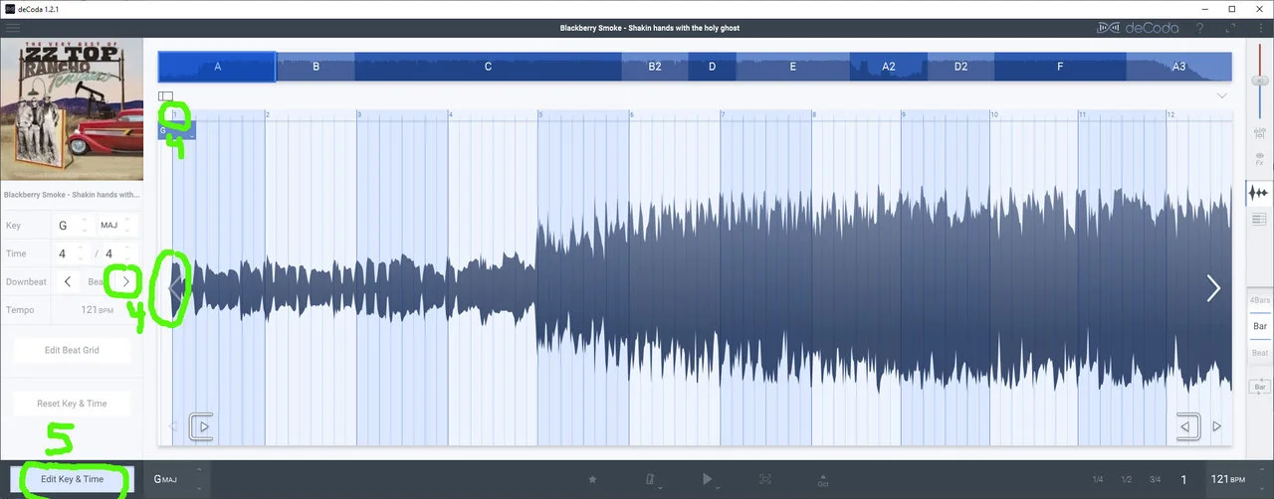The width and height of the screenshot is (1274, 499).
Task: Open the FX eye panel
Action: click(x=1259, y=158)
